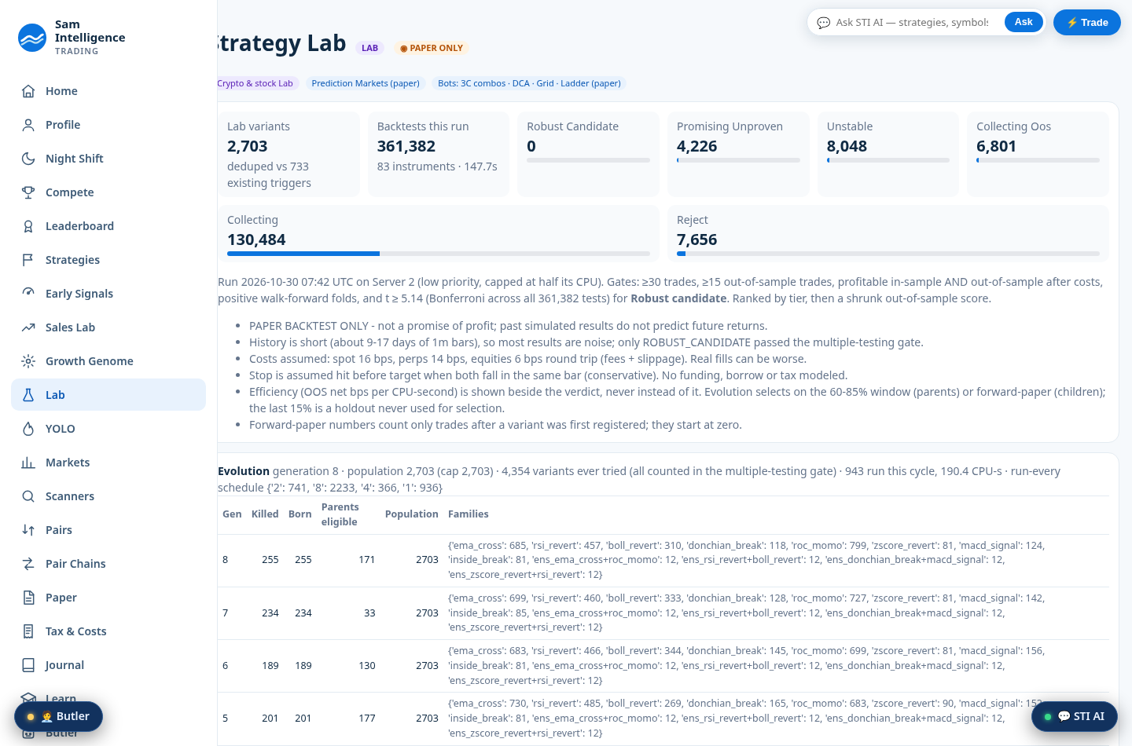
Task: Click the Growth Genome sun icon
Action: [x=28, y=361]
